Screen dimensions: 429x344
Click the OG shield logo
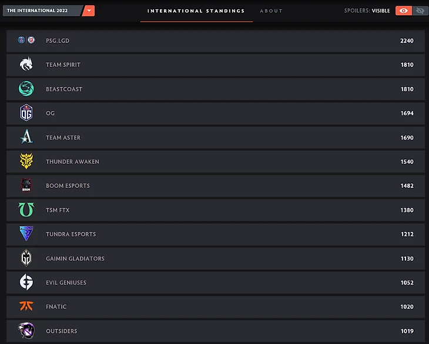(26, 113)
